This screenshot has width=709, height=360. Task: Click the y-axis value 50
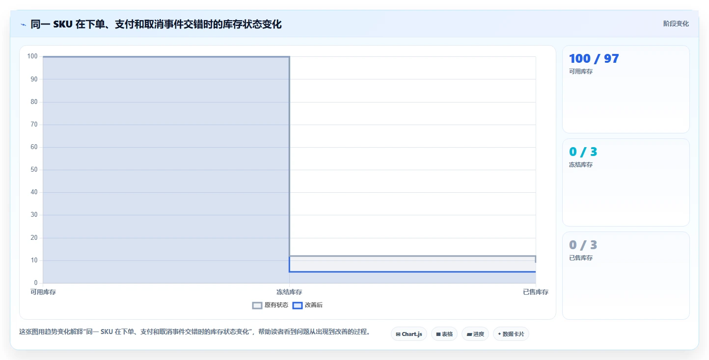point(34,170)
